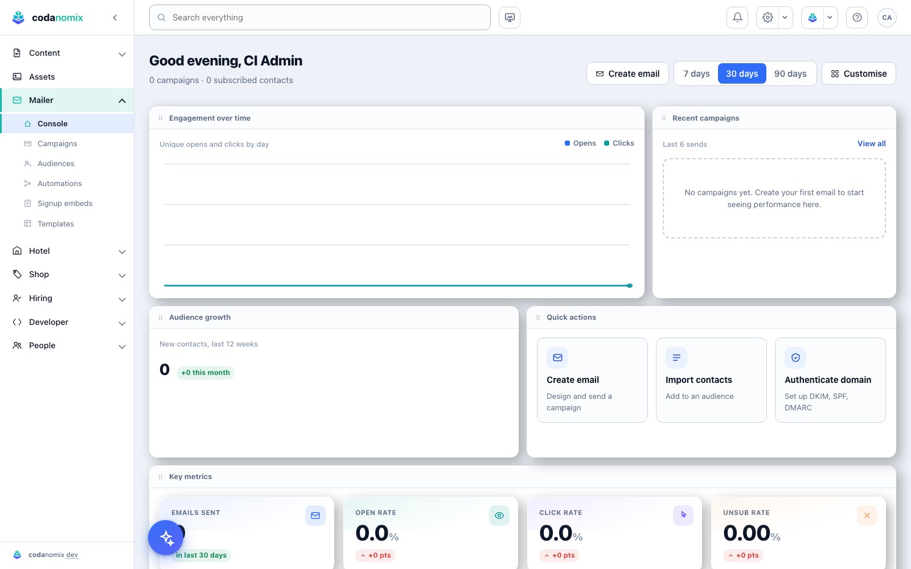Viewport: 911px width, 569px height.
Task: Click the Developer code brackets icon
Action: (x=17, y=322)
